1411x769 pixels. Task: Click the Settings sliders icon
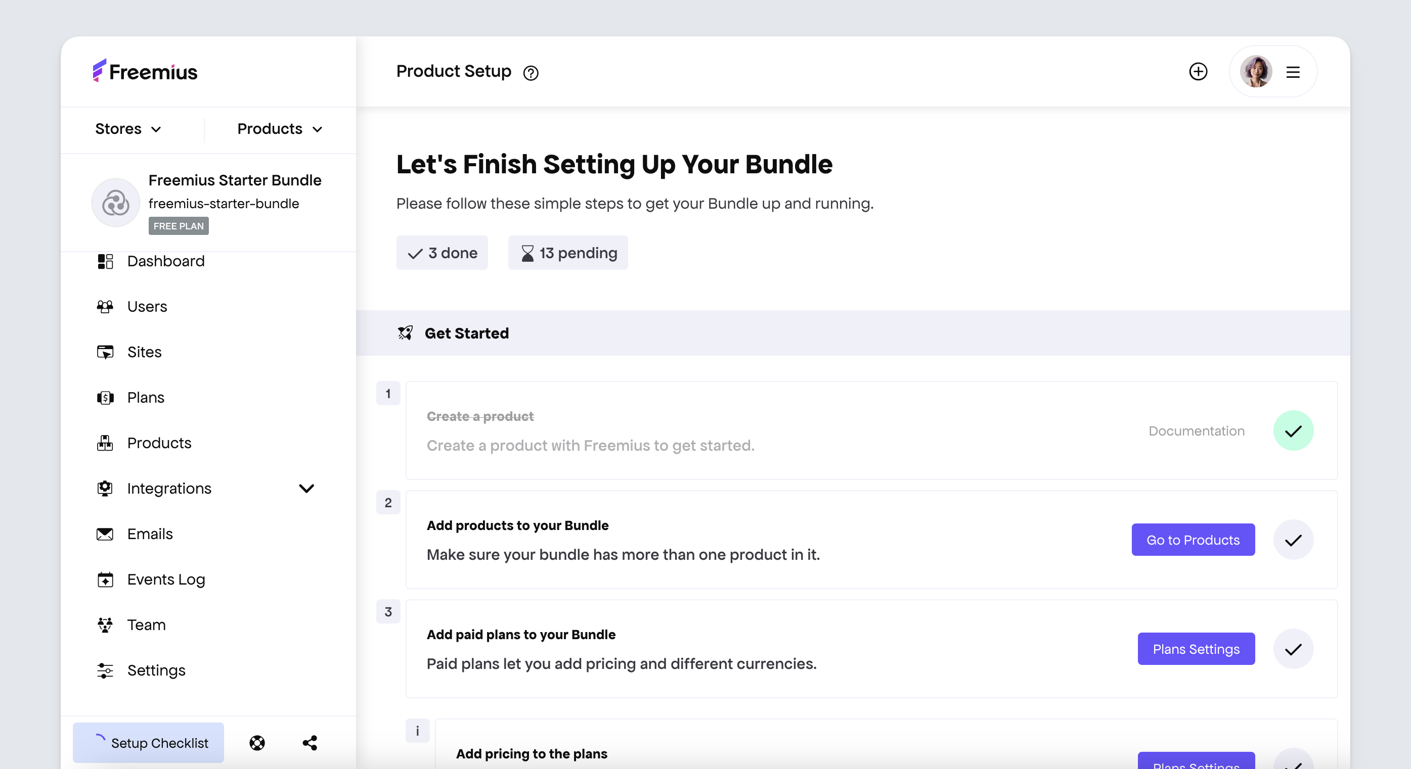tap(105, 670)
